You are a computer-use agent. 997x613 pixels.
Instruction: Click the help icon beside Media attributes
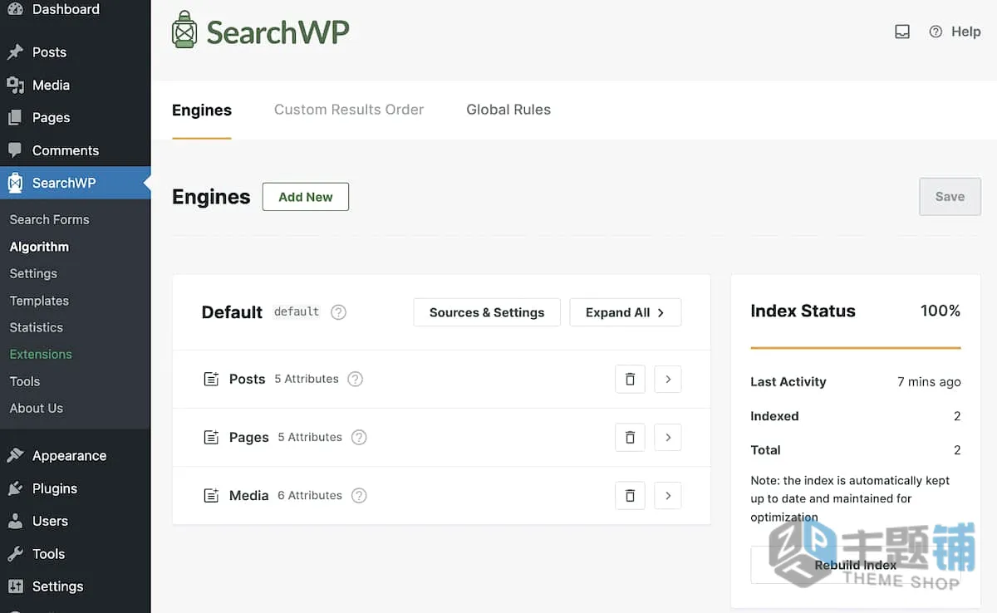[x=359, y=495]
